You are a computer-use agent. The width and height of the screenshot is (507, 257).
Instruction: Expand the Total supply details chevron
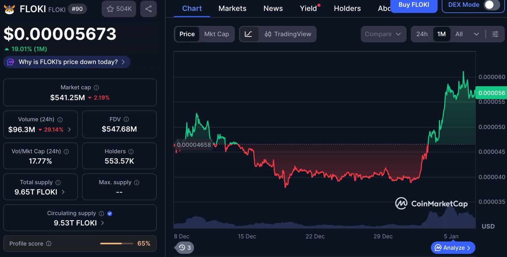click(63, 192)
